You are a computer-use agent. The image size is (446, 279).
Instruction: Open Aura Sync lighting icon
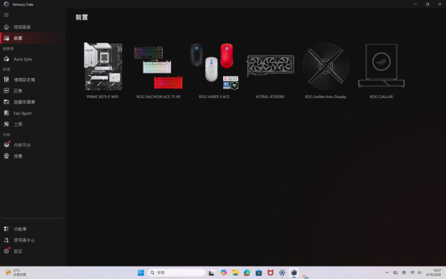coord(6,59)
